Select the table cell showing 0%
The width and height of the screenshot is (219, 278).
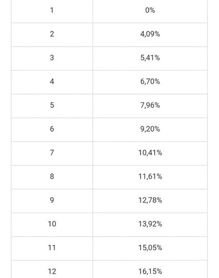[150, 11]
